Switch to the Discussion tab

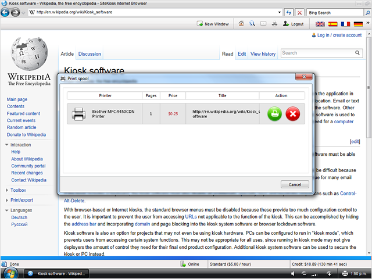(90, 54)
